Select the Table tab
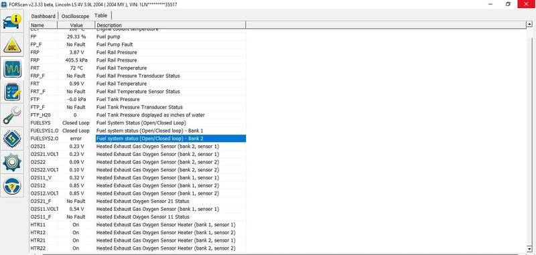Image resolution: width=536 pixels, height=255 pixels. [x=101, y=15]
